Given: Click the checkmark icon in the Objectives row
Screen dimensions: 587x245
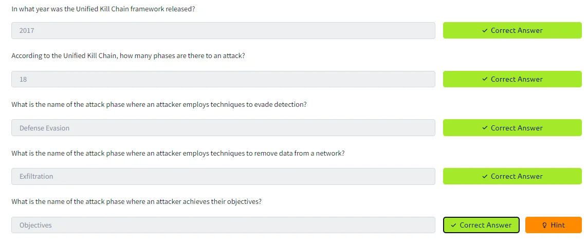Looking at the screenshot, I should point(454,225).
